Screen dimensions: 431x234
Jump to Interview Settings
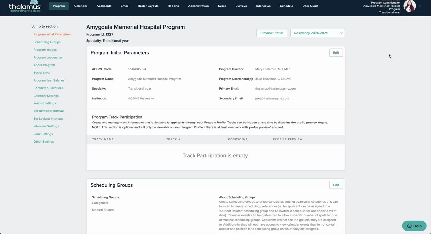pos(46,126)
